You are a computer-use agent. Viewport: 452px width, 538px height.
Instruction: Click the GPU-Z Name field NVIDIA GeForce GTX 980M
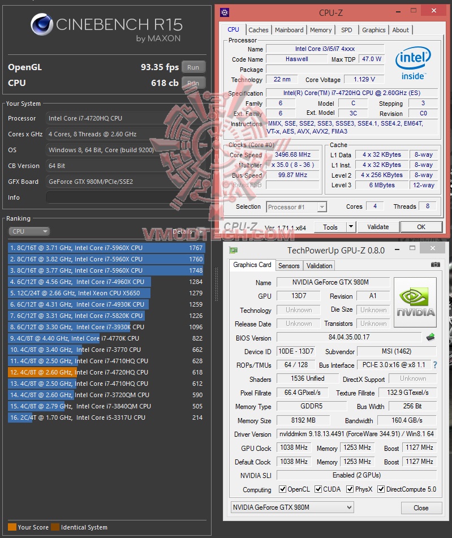333,282
